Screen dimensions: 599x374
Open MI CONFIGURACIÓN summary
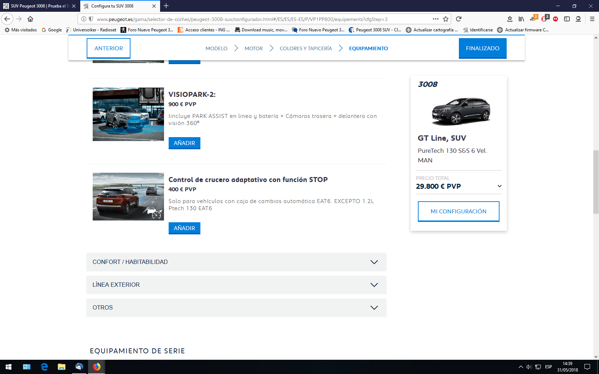[459, 212]
